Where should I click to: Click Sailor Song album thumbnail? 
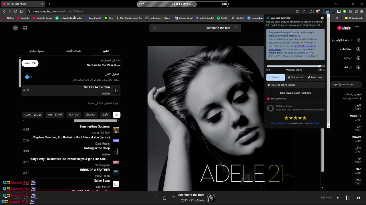coord(116,184)
